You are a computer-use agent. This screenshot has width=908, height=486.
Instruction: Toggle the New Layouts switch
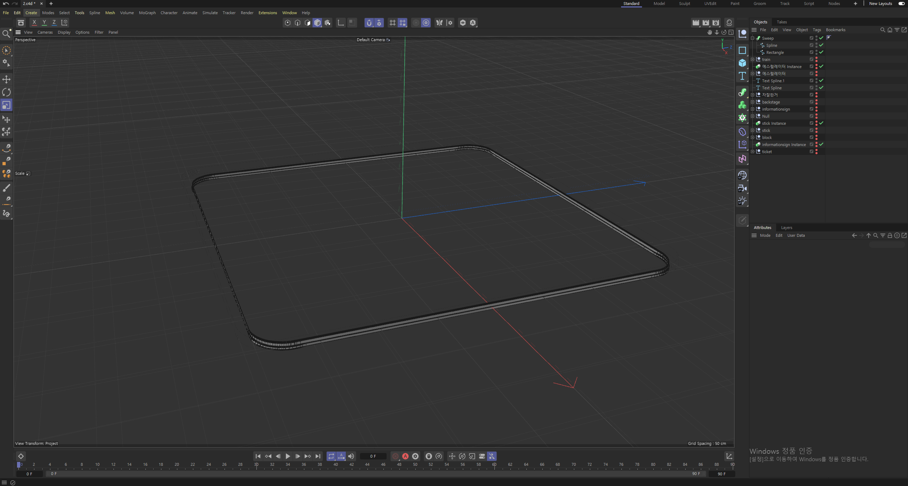[x=901, y=4]
